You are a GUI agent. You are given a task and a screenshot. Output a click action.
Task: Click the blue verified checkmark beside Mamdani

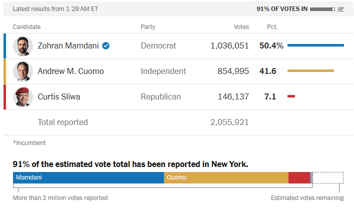pos(106,46)
